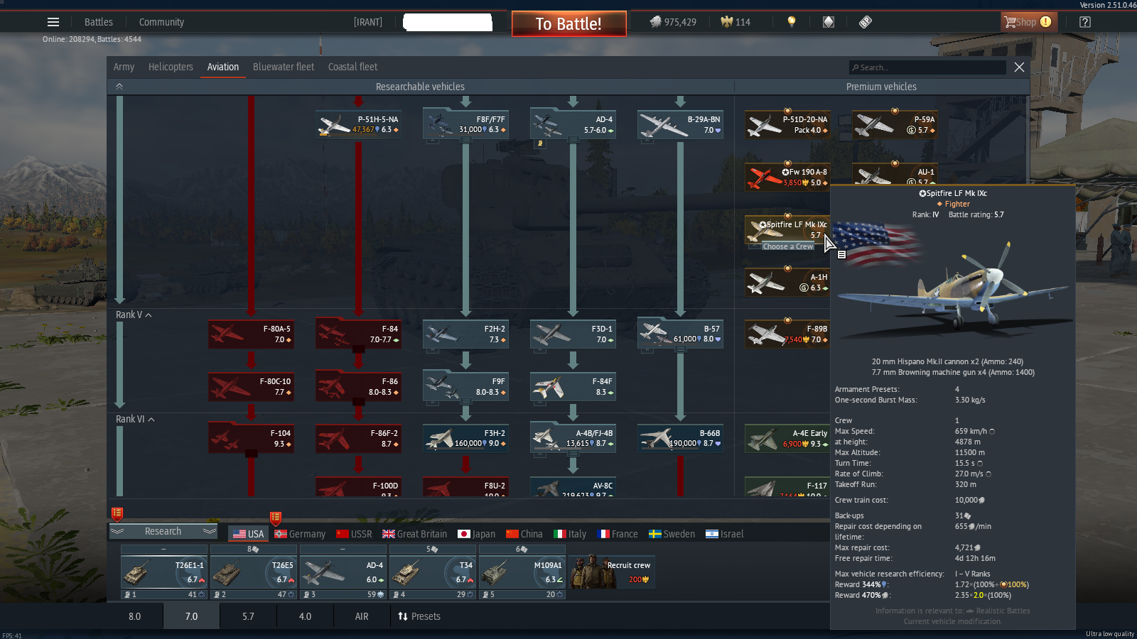This screenshot has height=639, width=1137.
Task: Open the hamburger main menu icon
Action: pyautogui.click(x=53, y=22)
